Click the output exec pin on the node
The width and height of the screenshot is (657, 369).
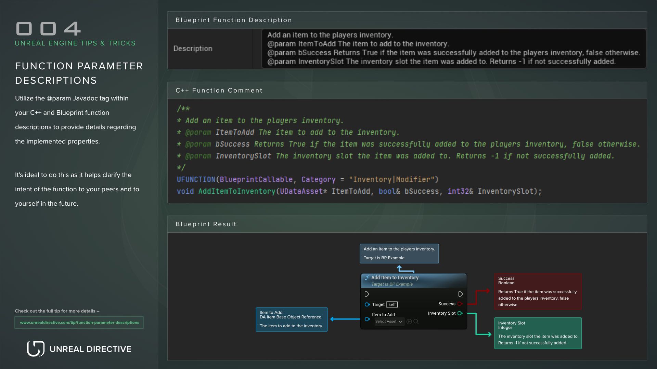click(x=460, y=294)
